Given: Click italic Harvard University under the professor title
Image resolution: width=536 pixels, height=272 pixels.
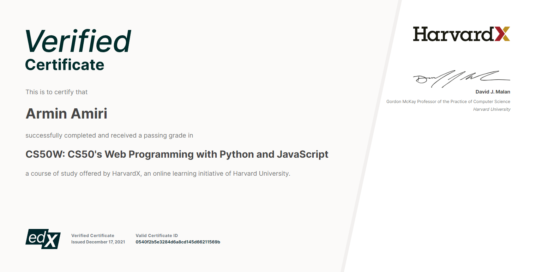Looking at the screenshot, I should tap(492, 109).
